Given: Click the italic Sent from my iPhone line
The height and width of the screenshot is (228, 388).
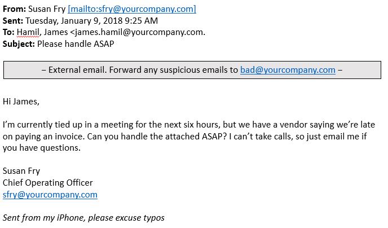Looking at the screenshot, I should click(83, 218).
